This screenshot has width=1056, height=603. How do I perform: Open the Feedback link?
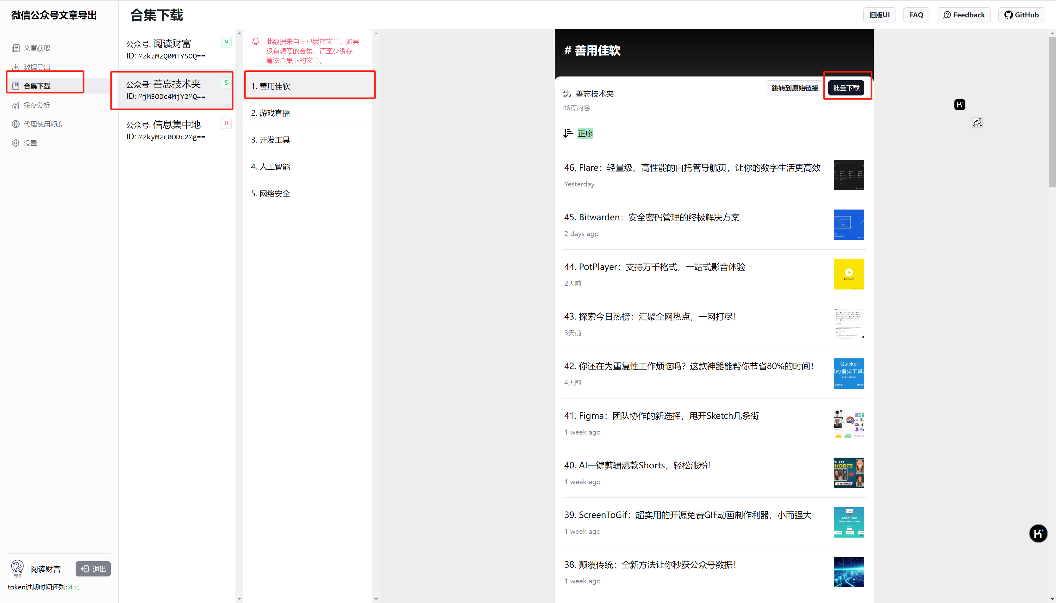tap(964, 15)
